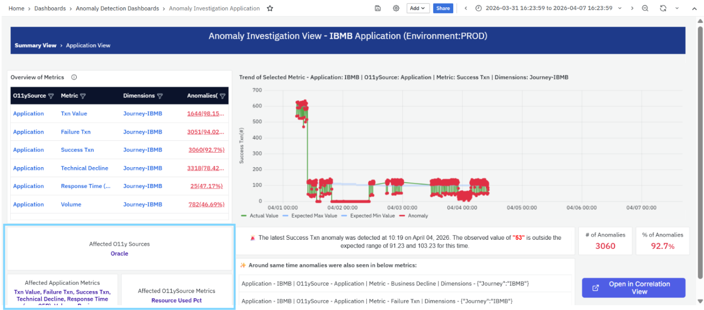Star the dashboard as favorite
The image size is (704, 310).
270,8
